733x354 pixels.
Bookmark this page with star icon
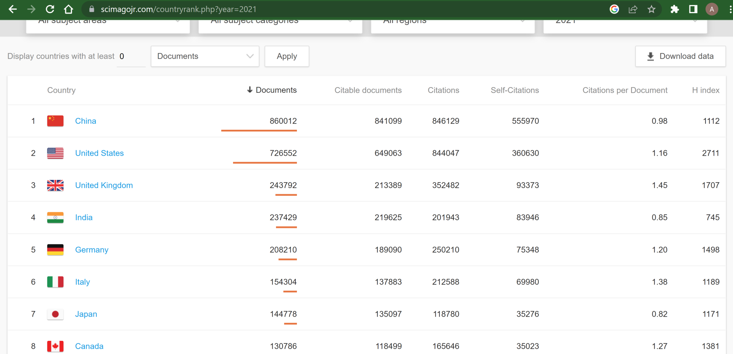pyautogui.click(x=651, y=9)
